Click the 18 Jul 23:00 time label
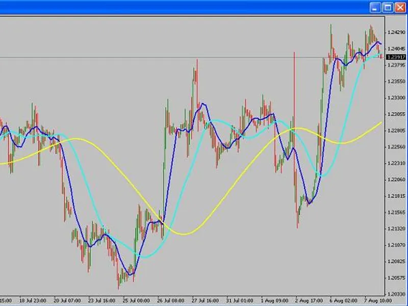Viewport: 408px width, 306px height. (x=33, y=300)
